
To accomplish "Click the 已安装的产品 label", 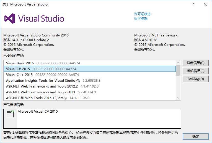I will pos(14,56).
